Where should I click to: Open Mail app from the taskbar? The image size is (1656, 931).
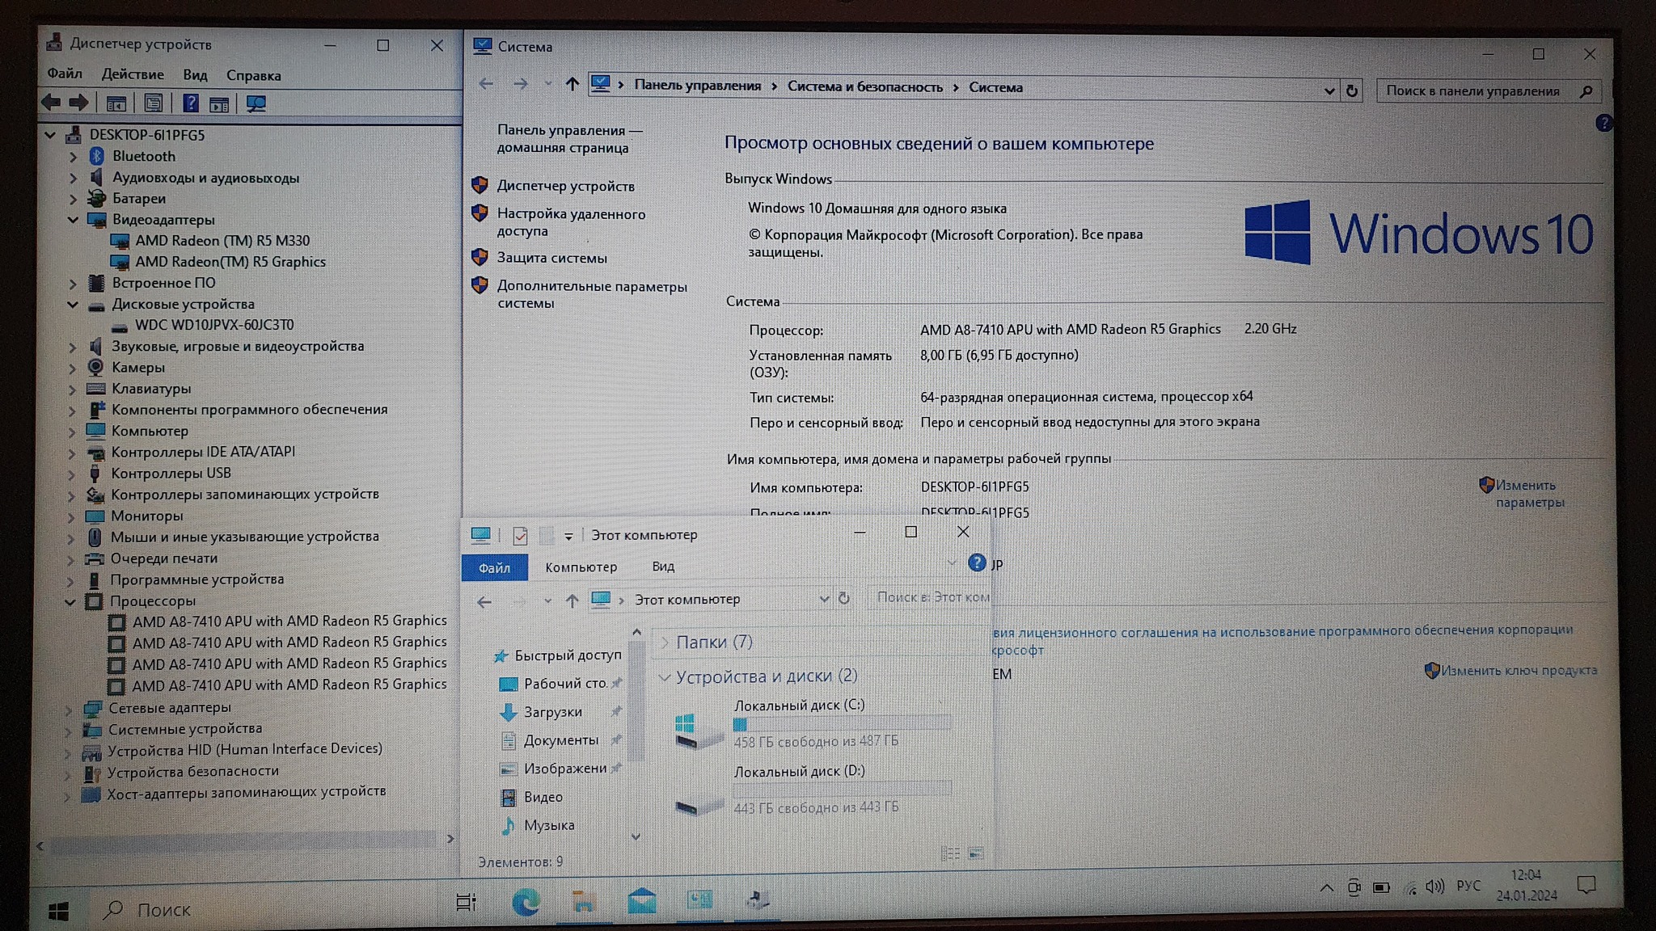click(642, 901)
